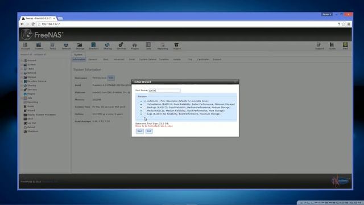Screen dimensions: 364x205
Task: Expand the Storage tree node
Action: [x=22, y=77]
